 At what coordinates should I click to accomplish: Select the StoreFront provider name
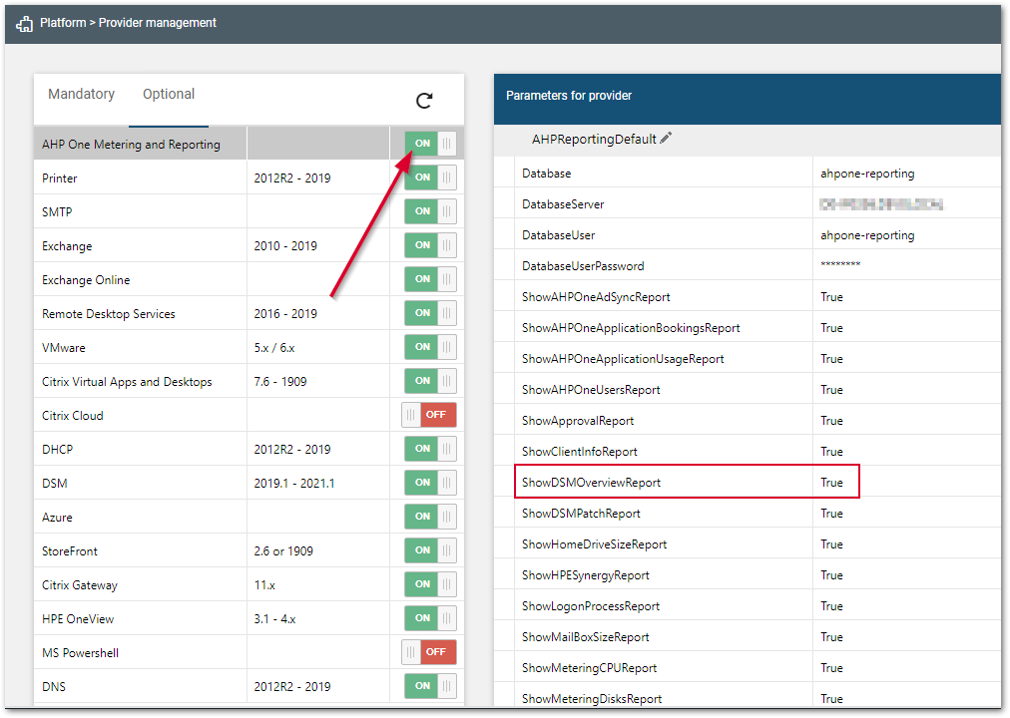tap(70, 551)
